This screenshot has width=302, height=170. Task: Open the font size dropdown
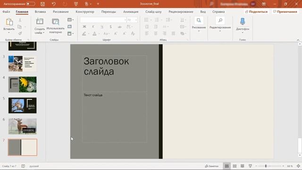click(x=136, y=20)
